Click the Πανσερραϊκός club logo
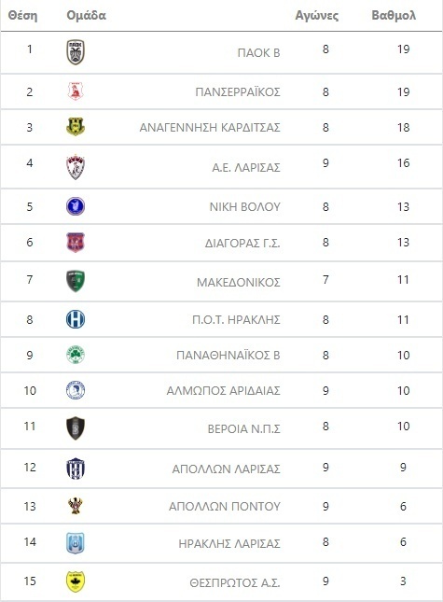The width and height of the screenshot is (443, 602). [x=76, y=91]
